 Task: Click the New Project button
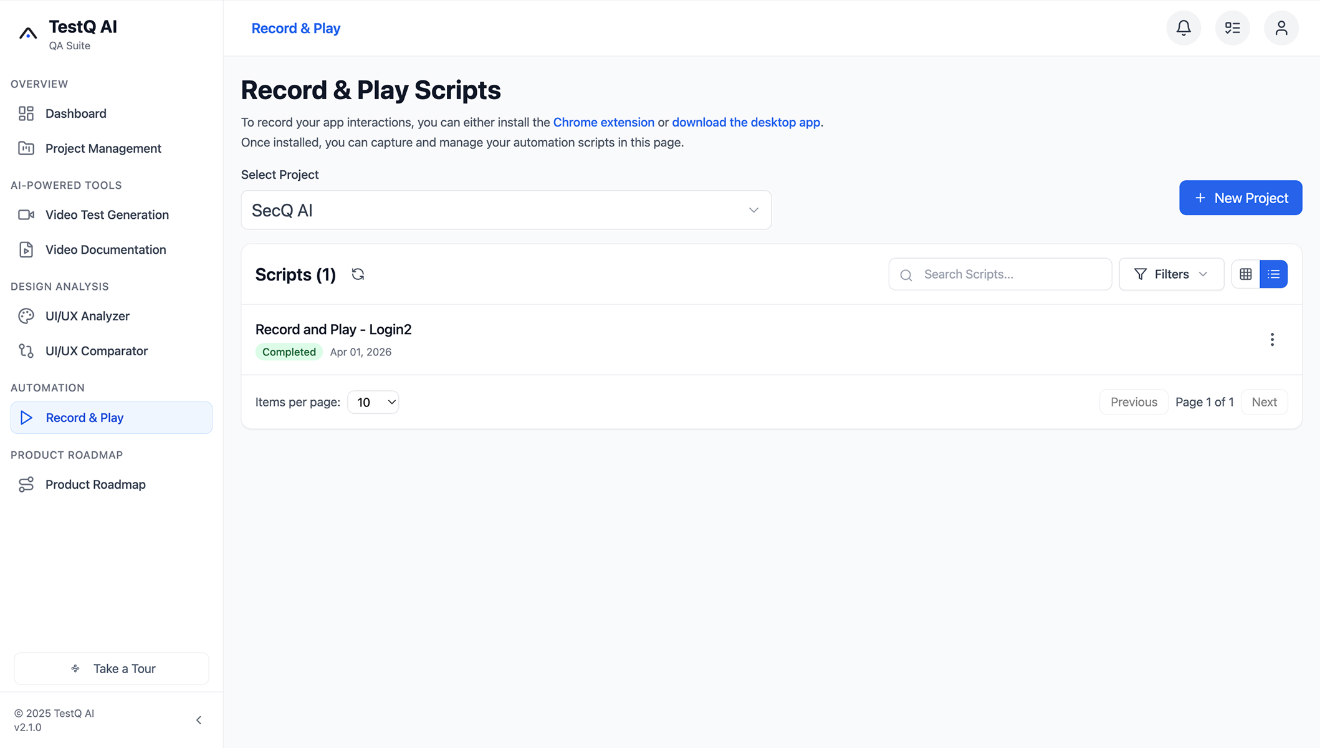coord(1240,198)
